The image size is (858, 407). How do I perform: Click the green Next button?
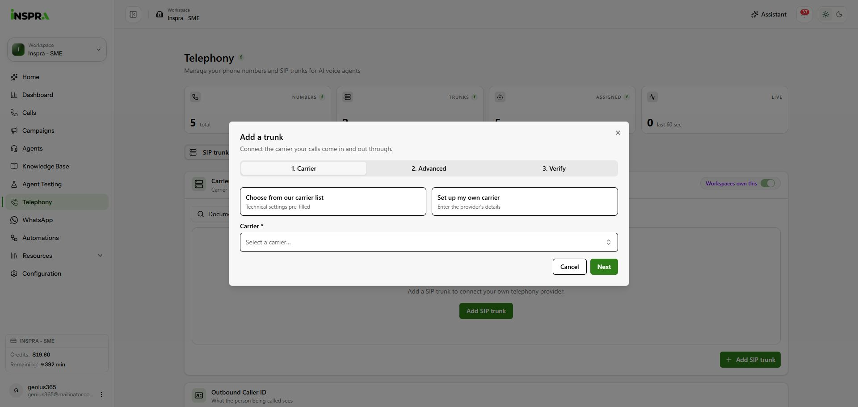point(604,267)
